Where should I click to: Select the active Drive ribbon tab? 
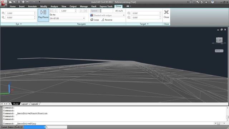coord(118,6)
